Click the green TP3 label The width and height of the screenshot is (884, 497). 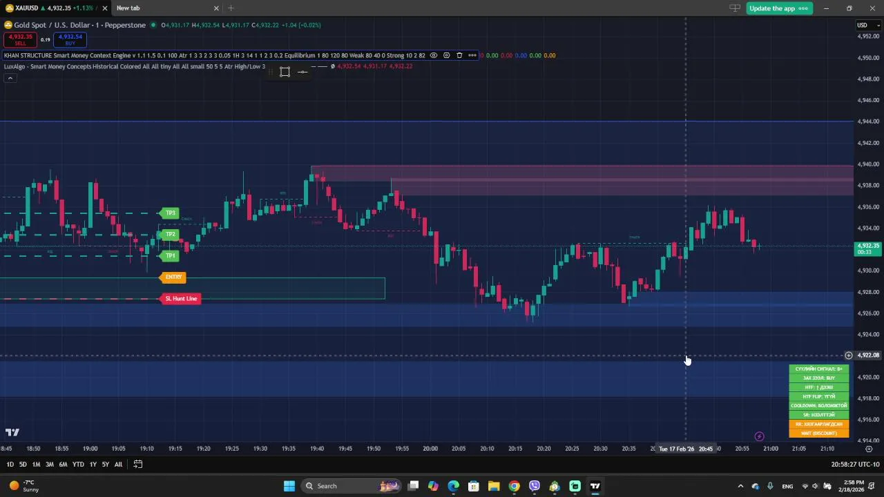(170, 213)
